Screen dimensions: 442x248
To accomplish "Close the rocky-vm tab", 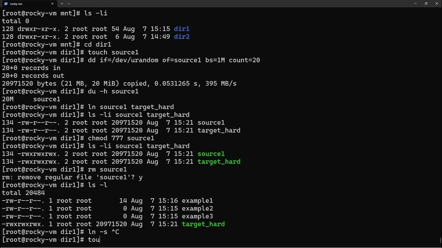I will [x=52, y=3].
